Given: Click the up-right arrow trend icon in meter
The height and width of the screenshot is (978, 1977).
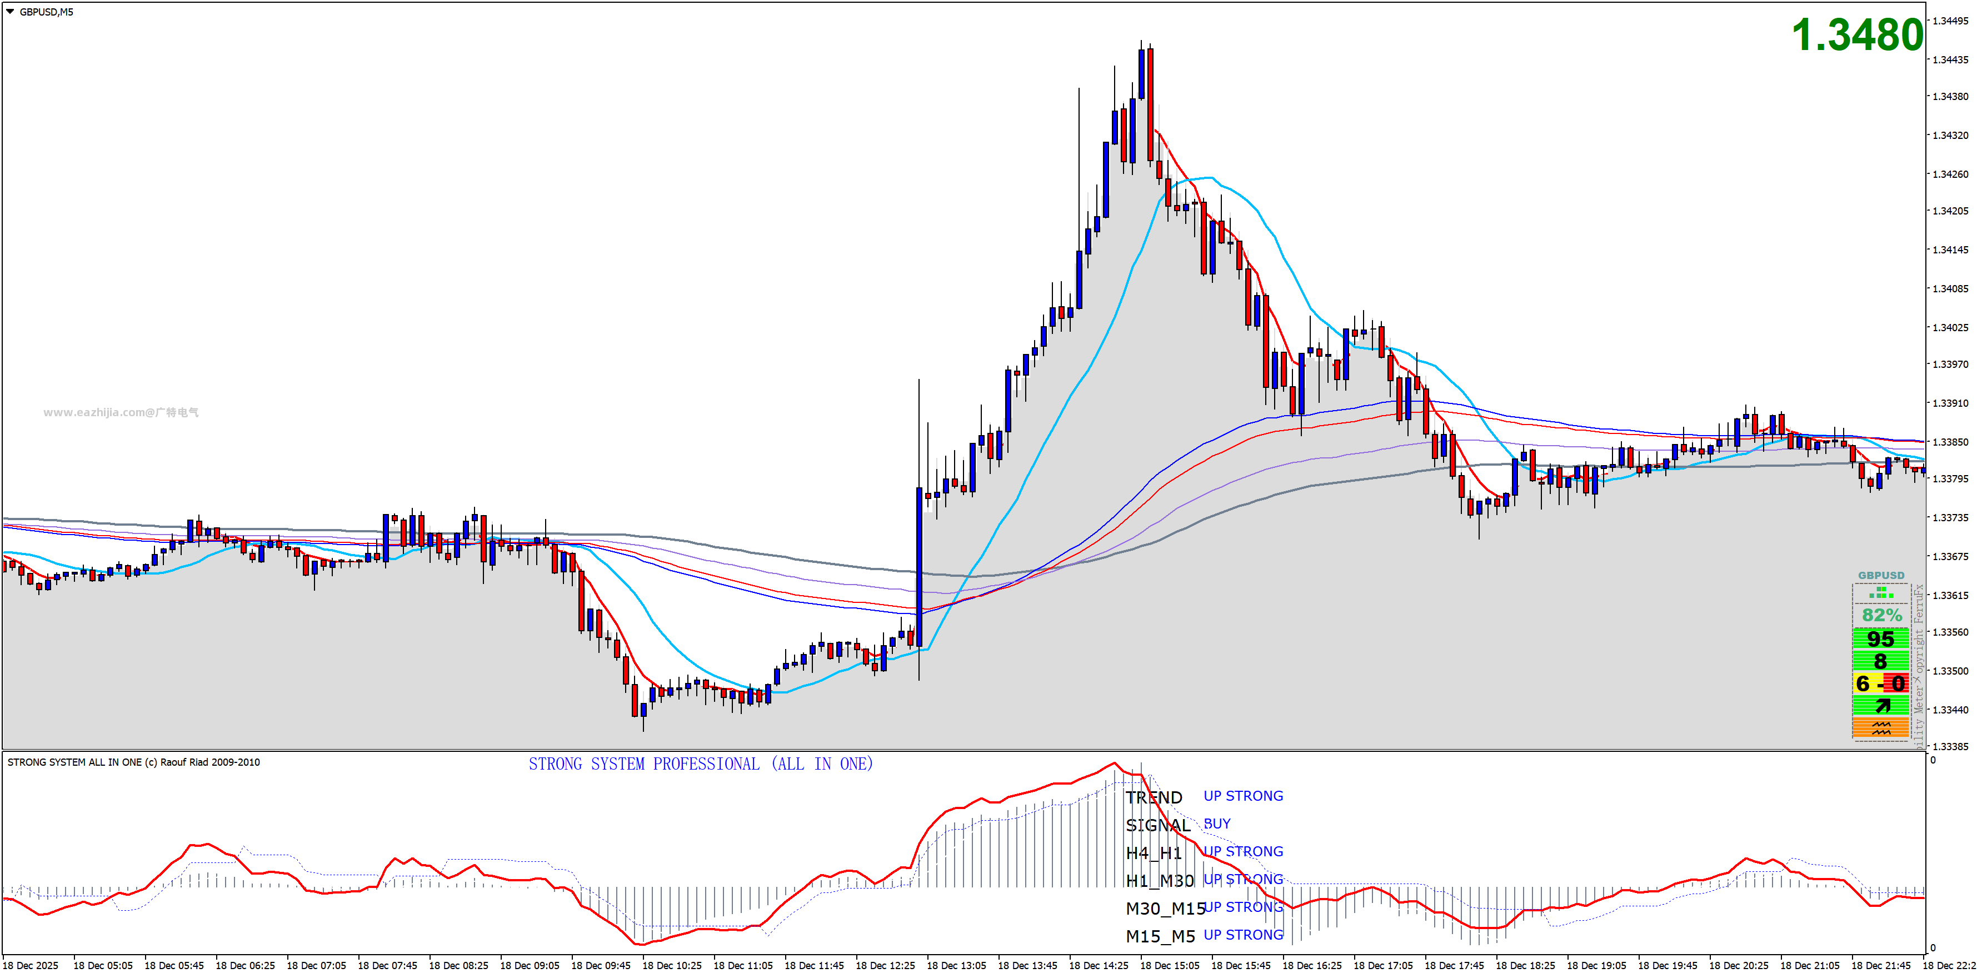Looking at the screenshot, I should click(x=1883, y=706).
